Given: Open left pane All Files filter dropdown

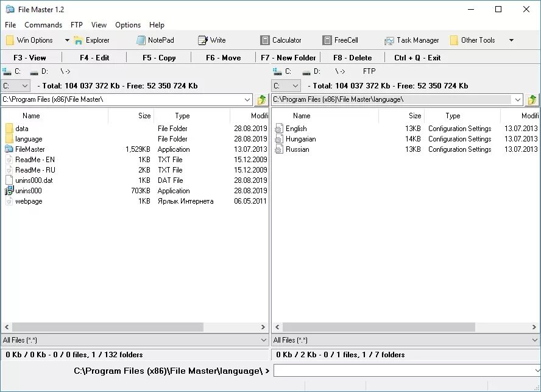Looking at the screenshot, I should pyautogui.click(x=264, y=340).
